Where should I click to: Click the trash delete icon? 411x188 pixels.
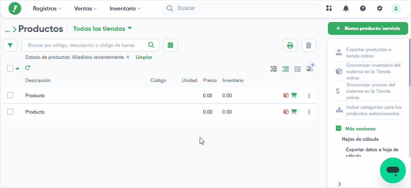tap(309, 46)
